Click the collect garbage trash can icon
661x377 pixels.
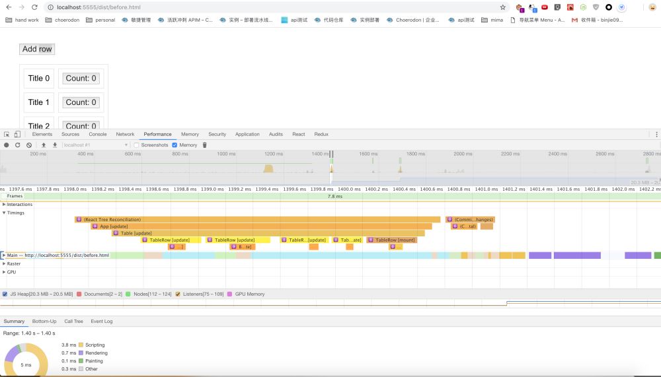coord(204,145)
